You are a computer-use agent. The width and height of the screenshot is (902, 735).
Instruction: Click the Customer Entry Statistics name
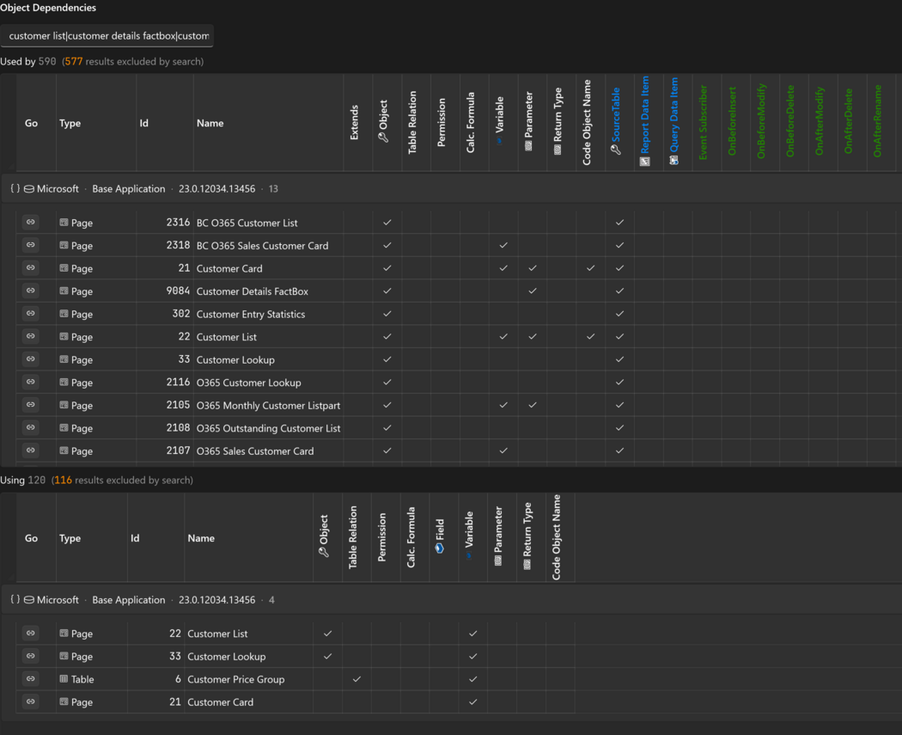(251, 315)
